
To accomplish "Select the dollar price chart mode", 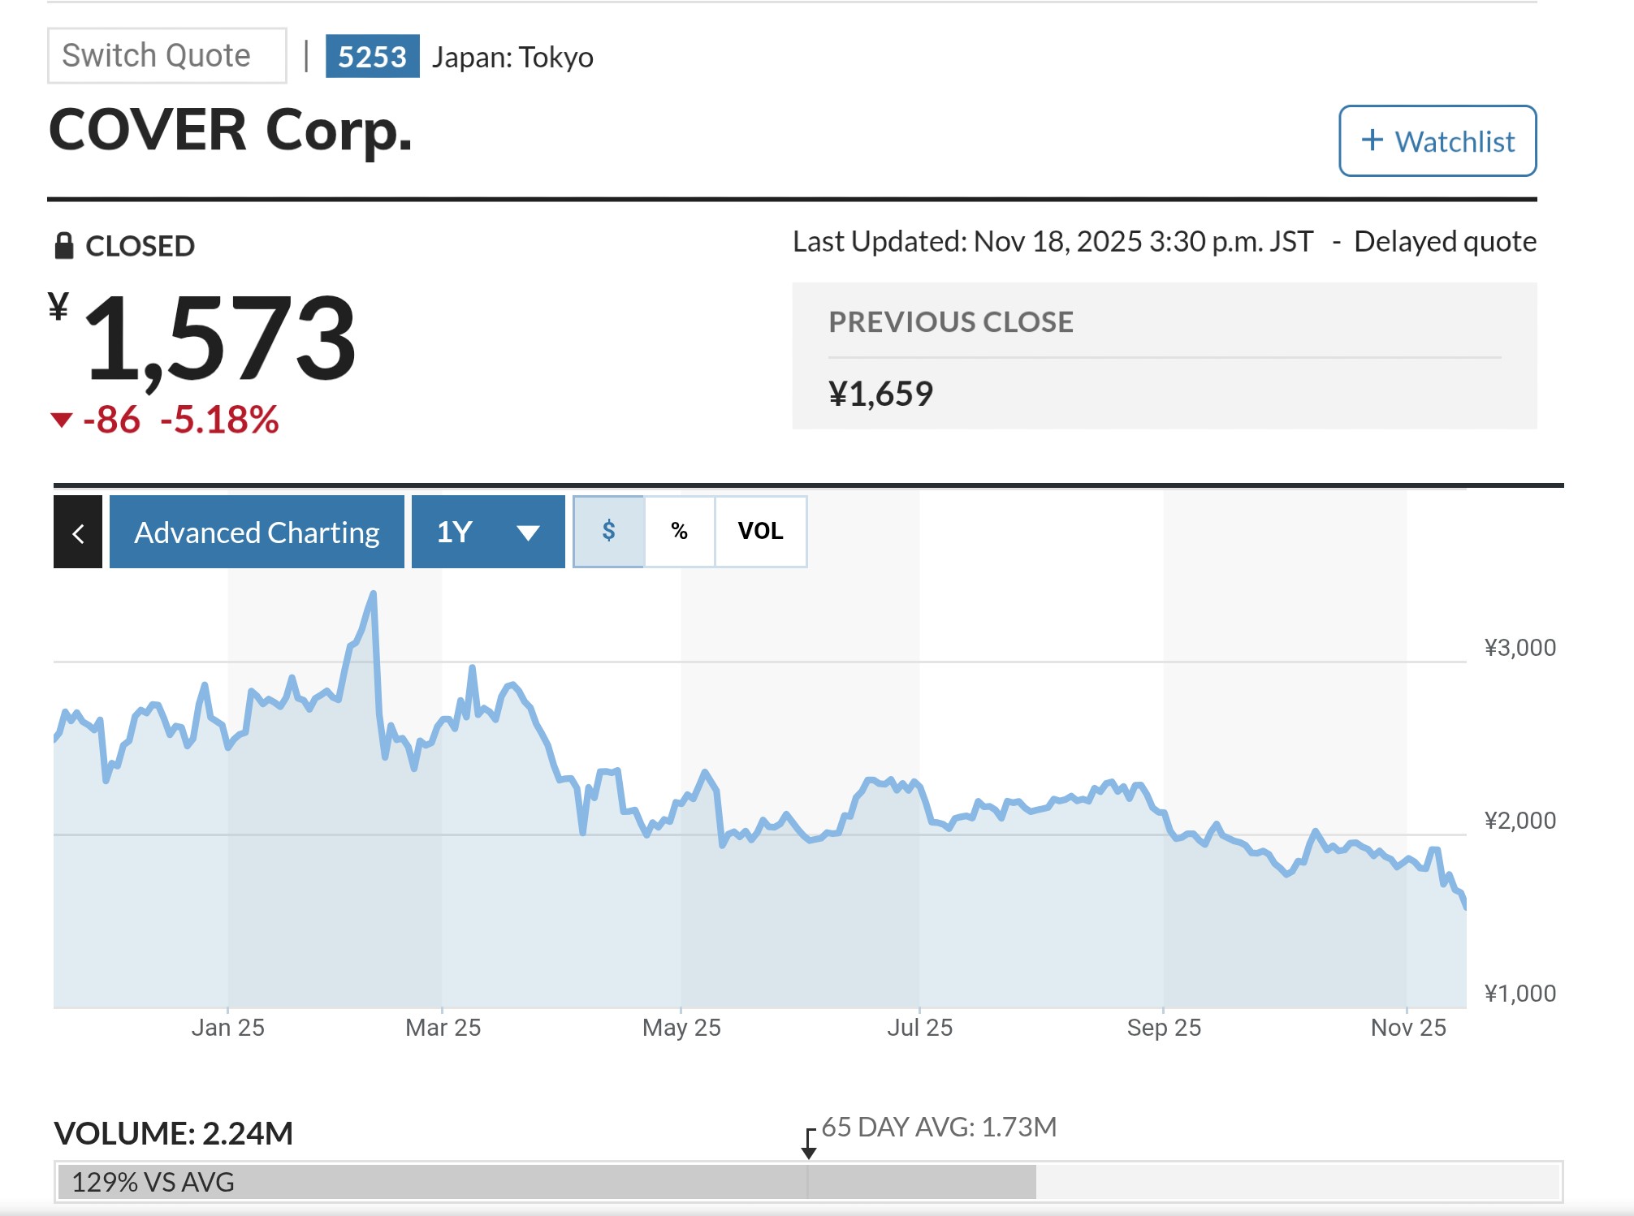I will [608, 532].
